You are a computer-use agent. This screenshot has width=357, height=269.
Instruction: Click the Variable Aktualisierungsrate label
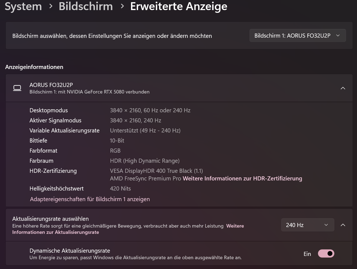pyautogui.click(x=64, y=131)
